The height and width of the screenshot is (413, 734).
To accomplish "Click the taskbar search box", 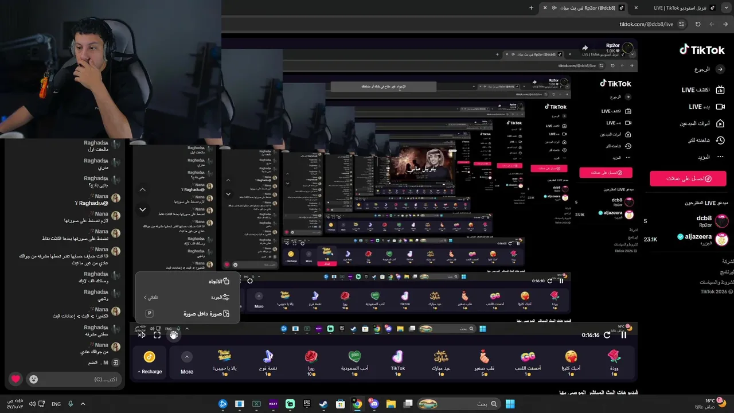I will click(459, 404).
